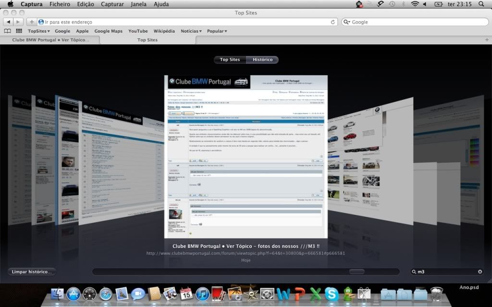The width and height of the screenshot is (492, 307).
Task: Launch iMovie star icon in Dock
Action: pyautogui.click(x=251, y=294)
